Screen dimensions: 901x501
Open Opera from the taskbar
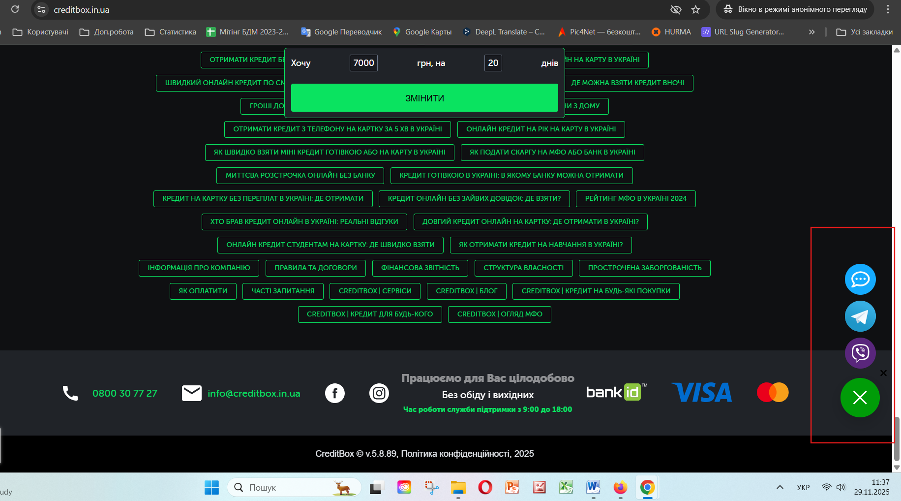pyautogui.click(x=485, y=487)
